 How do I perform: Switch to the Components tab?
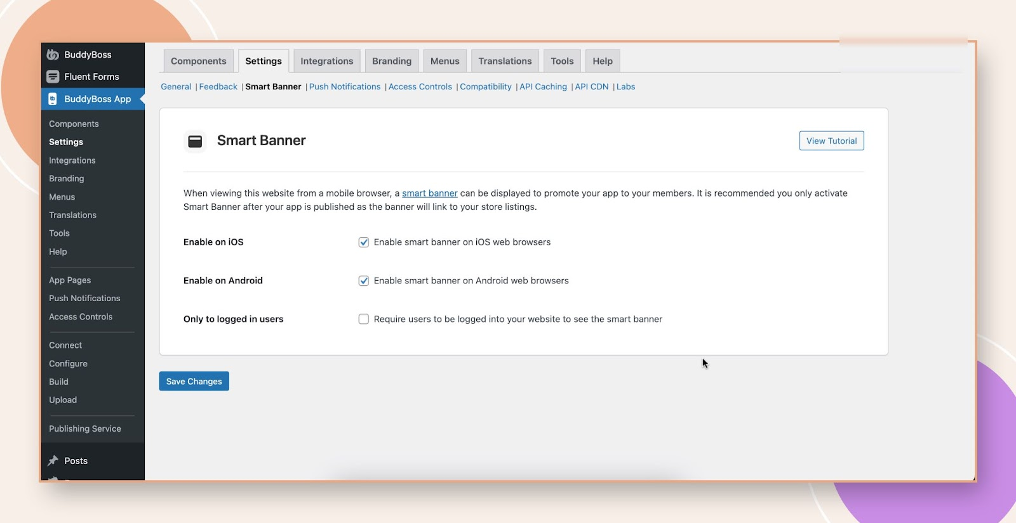[198, 61]
